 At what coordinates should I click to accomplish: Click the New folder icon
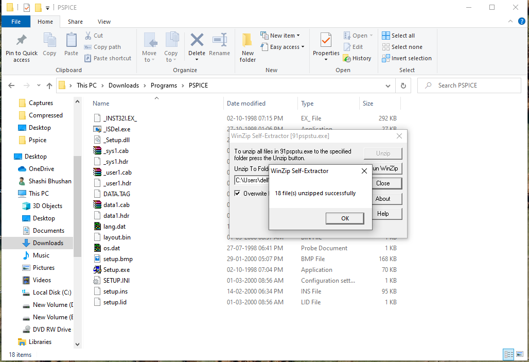point(248,40)
